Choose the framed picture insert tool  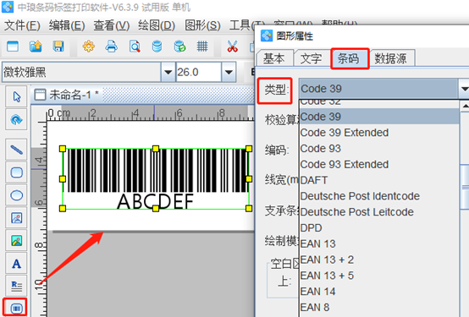coord(16,218)
